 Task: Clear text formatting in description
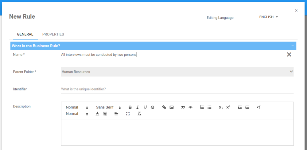[139, 114]
